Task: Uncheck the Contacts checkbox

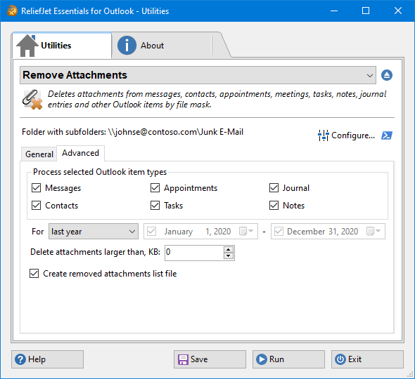Action: [x=37, y=206]
